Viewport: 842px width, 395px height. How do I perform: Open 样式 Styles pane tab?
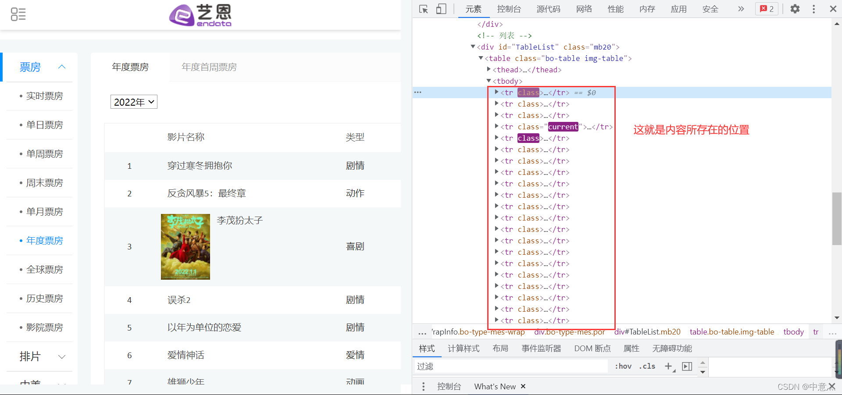[427, 349]
